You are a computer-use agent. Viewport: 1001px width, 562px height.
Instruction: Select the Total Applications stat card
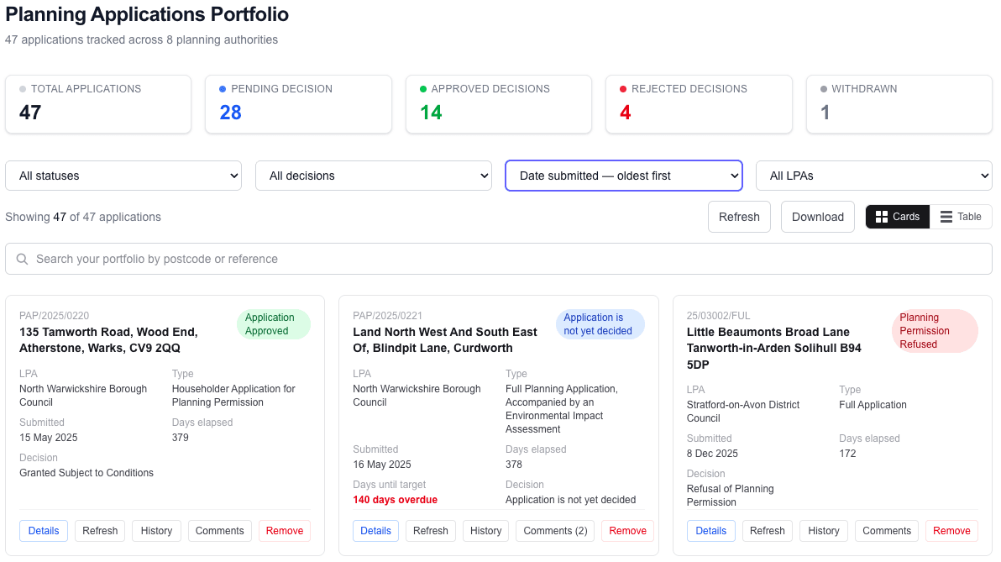point(98,104)
